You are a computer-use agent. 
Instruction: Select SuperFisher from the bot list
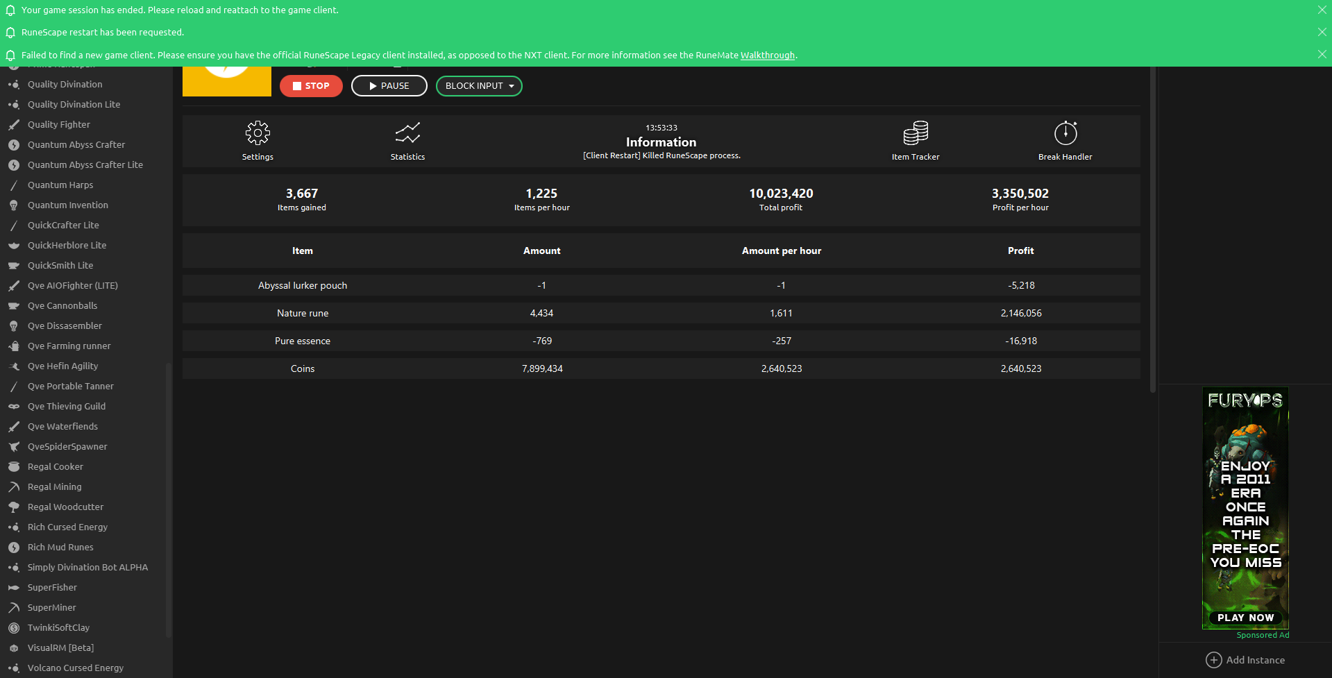click(x=52, y=588)
